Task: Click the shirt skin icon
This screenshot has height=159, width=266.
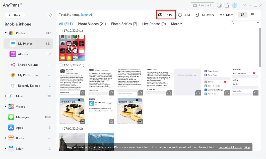Action: tap(227, 5)
